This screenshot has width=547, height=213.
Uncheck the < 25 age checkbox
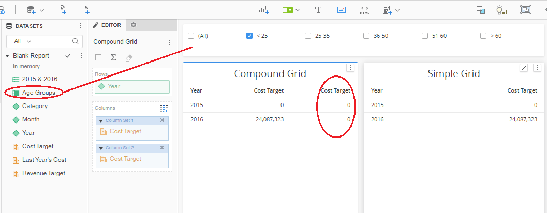tap(249, 36)
